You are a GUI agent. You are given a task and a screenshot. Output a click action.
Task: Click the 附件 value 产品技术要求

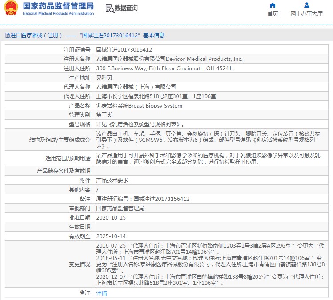(113, 180)
